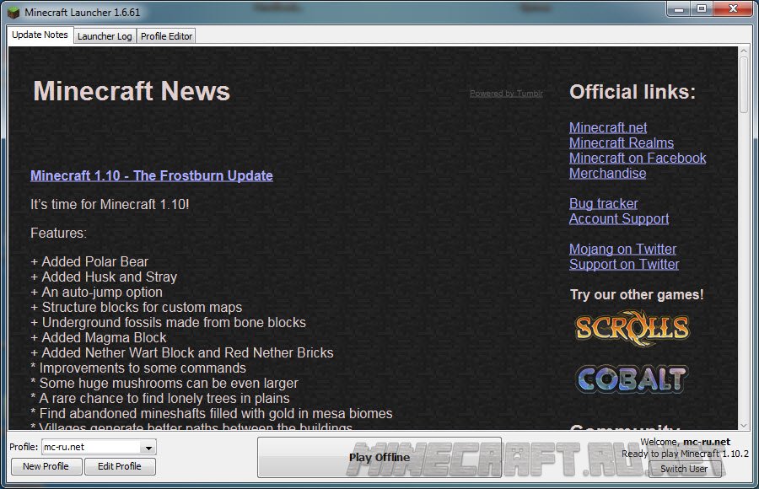Open the Minecraft Realms link

point(621,142)
